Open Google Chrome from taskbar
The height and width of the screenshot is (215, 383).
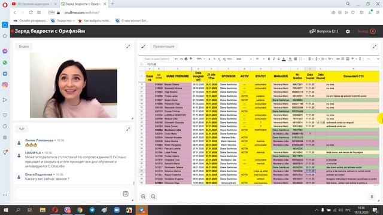click(80, 210)
